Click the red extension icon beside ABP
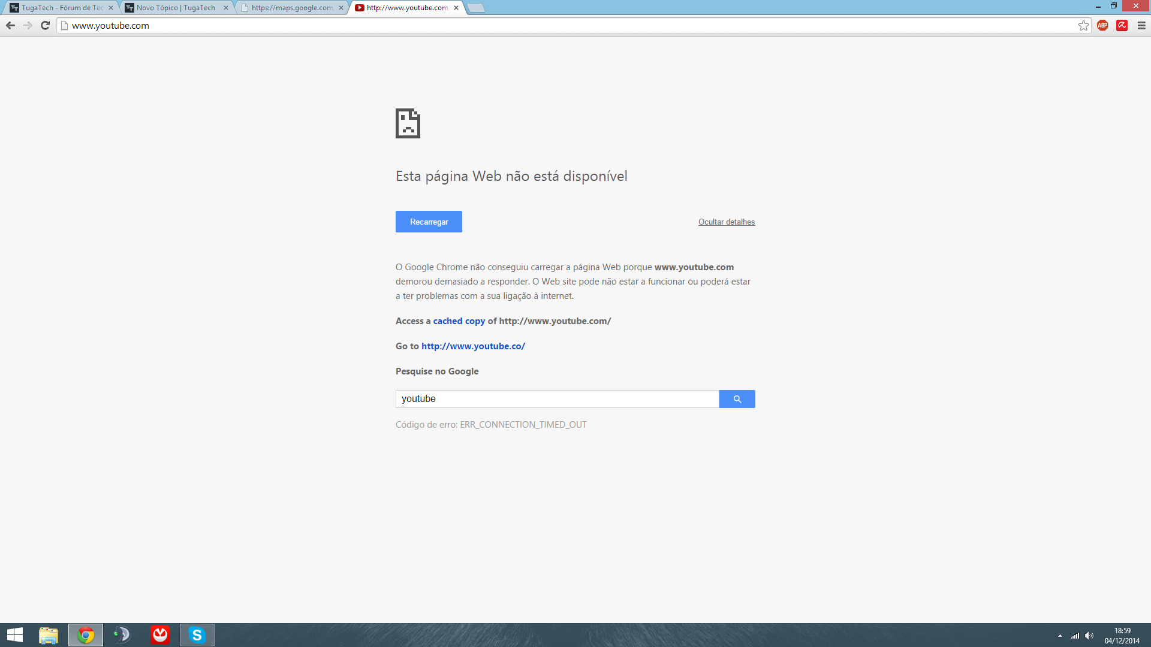Screen dimensions: 1151x647 tap(1122, 25)
